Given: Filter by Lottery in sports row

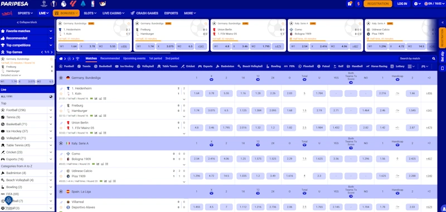Looking at the screenshot, I should [397, 66].
